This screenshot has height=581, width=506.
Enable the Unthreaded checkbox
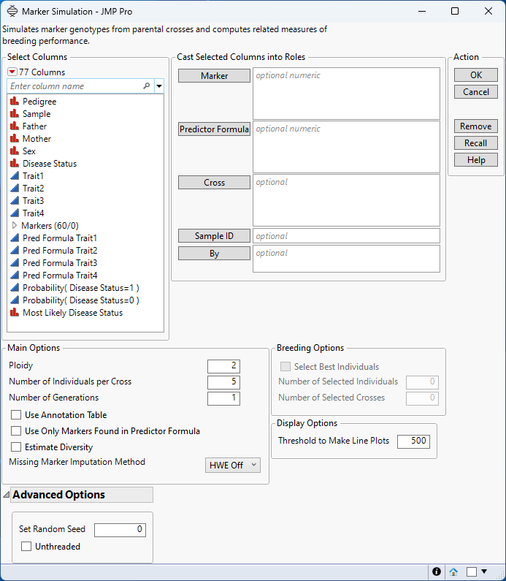point(26,546)
